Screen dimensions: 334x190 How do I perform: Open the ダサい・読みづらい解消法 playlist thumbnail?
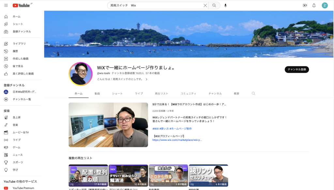pyautogui.click(x=128, y=176)
